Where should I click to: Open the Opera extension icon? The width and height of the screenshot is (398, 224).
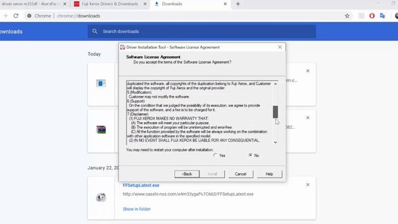[x=372, y=16]
